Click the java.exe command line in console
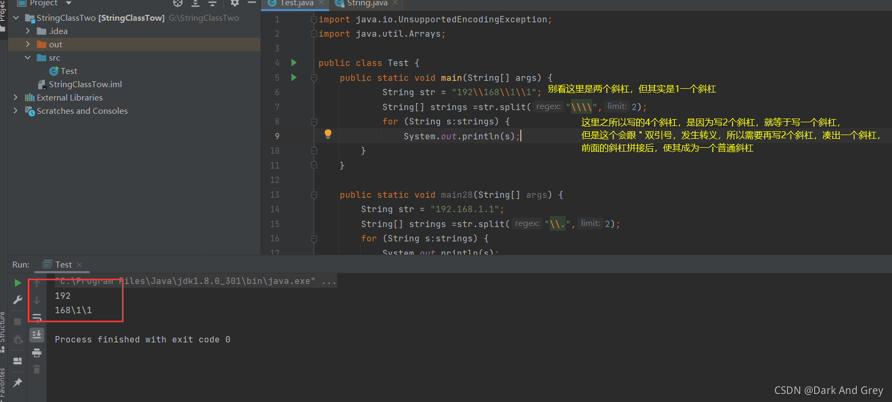 [x=195, y=281]
